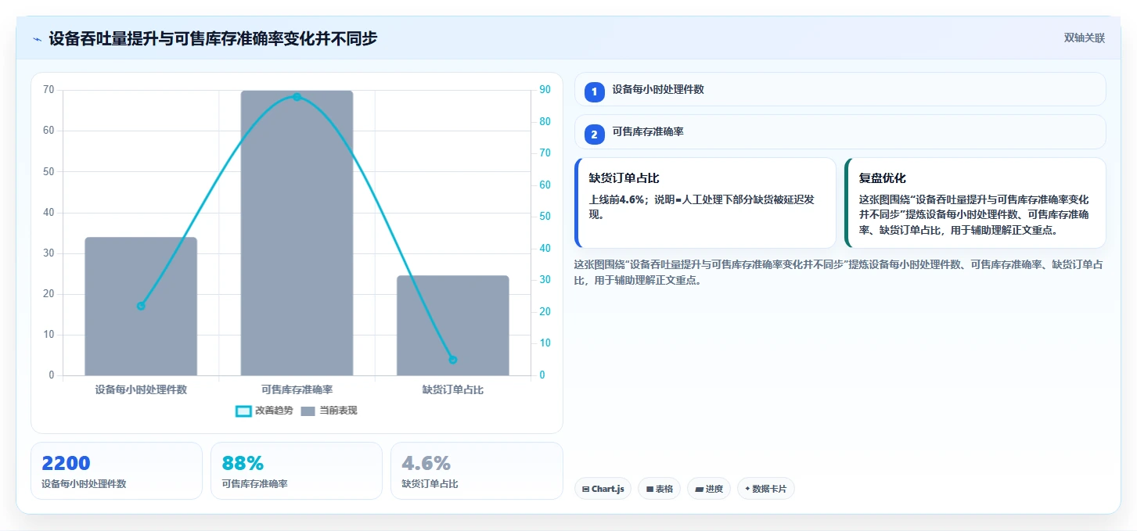Click the main title 设备吞吐量提升与可售库存准确率变化并不同步
Image resolution: width=1137 pixels, height=531 pixels.
pyautogui.click(x=213, y=38)
